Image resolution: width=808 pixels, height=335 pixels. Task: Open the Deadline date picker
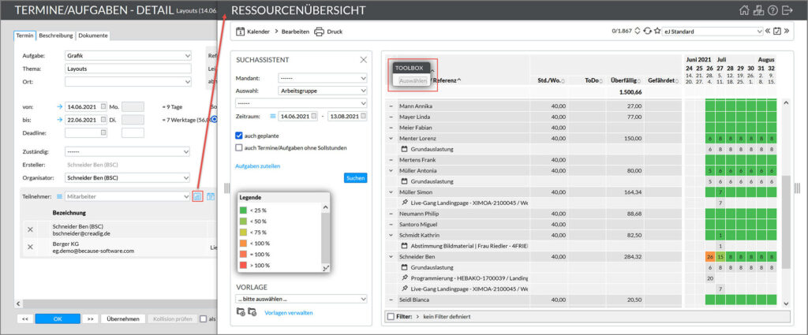tap(103, 132)
